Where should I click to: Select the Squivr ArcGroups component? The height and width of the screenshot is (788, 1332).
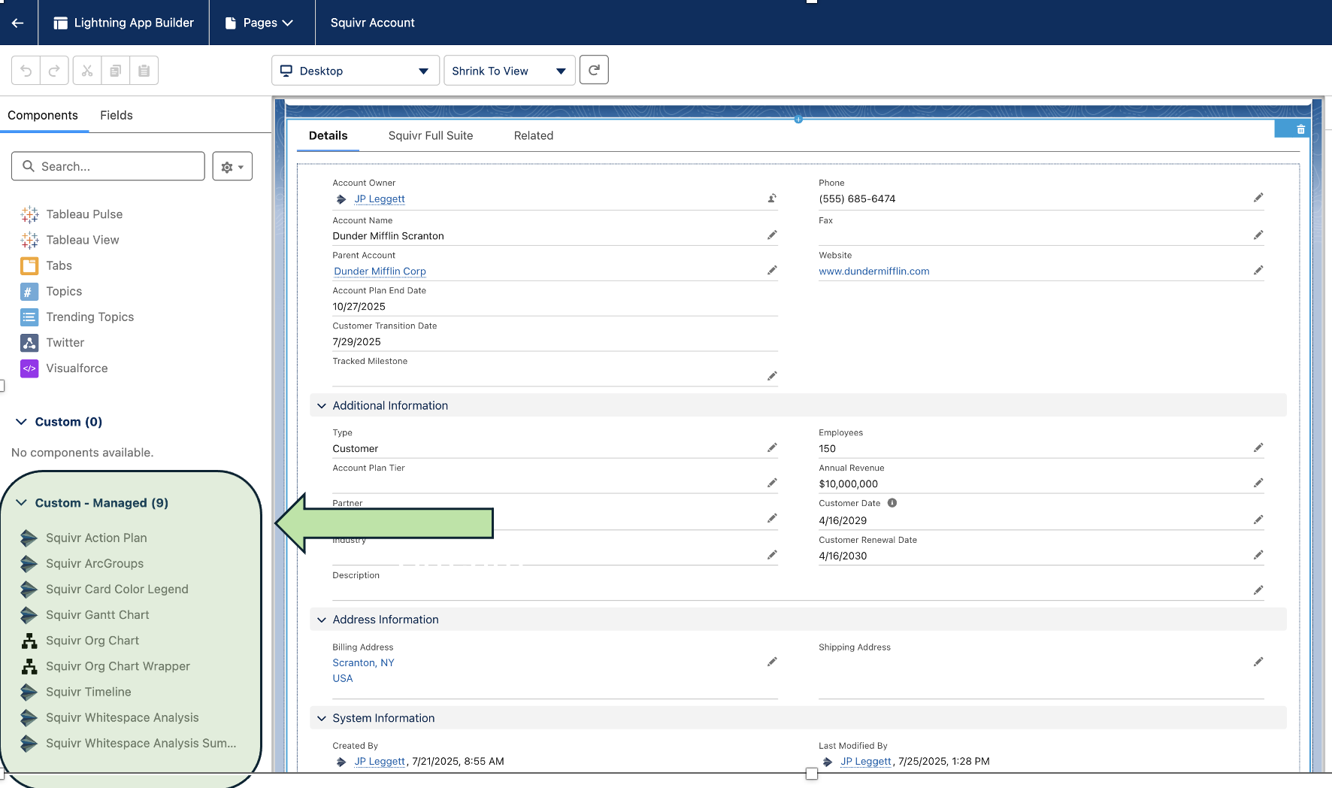[95, 563]
